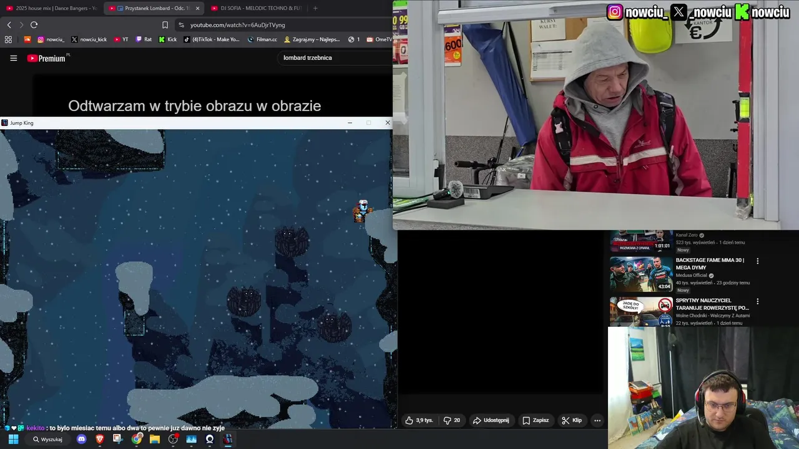
Task: Open options for BACKSTAGE FAME MMA video
Action: pos(758,261)
